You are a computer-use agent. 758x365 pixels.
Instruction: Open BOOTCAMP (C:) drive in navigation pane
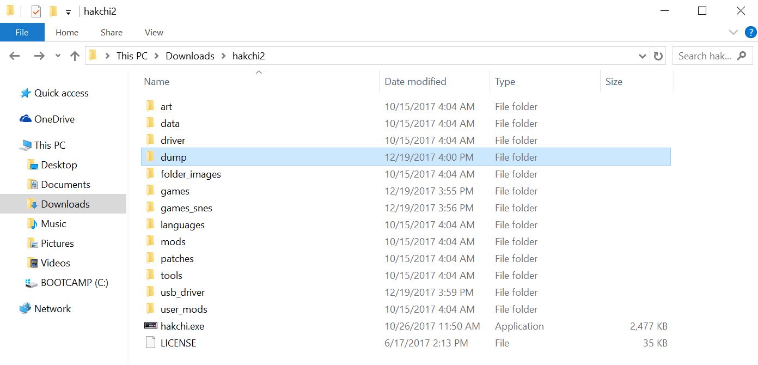click(x=75, y=283)
